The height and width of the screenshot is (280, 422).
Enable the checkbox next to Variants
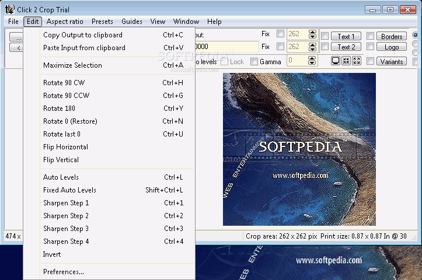coord(370,61)
